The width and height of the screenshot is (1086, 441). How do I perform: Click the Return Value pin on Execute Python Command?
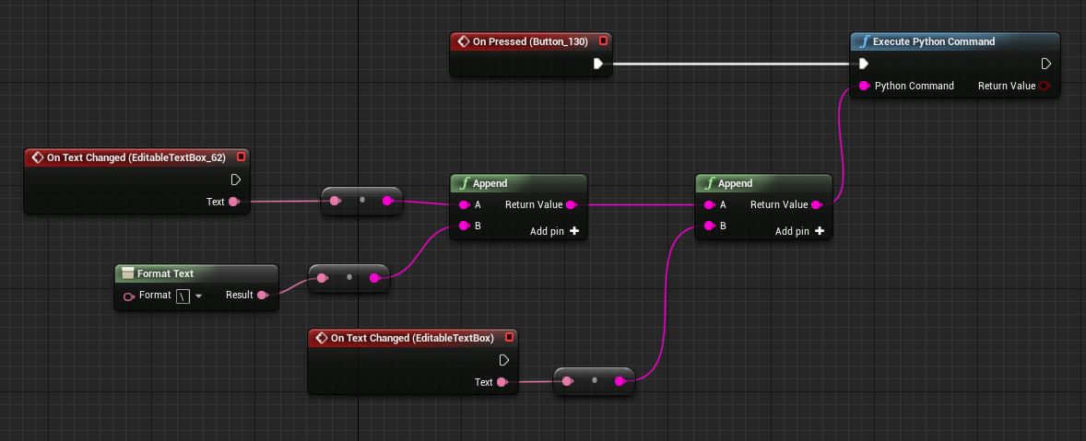coord(1045,86)
